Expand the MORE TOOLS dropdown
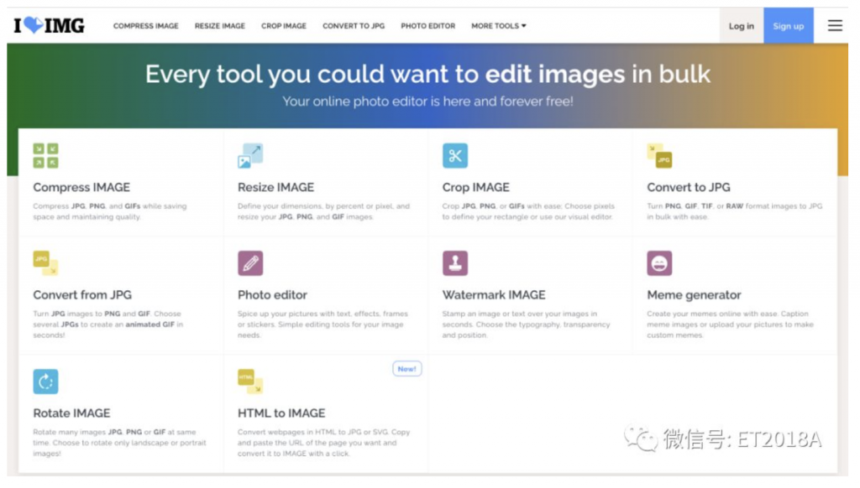The height and width of the screenshot is (488, 860). click(x=499, y=26)
